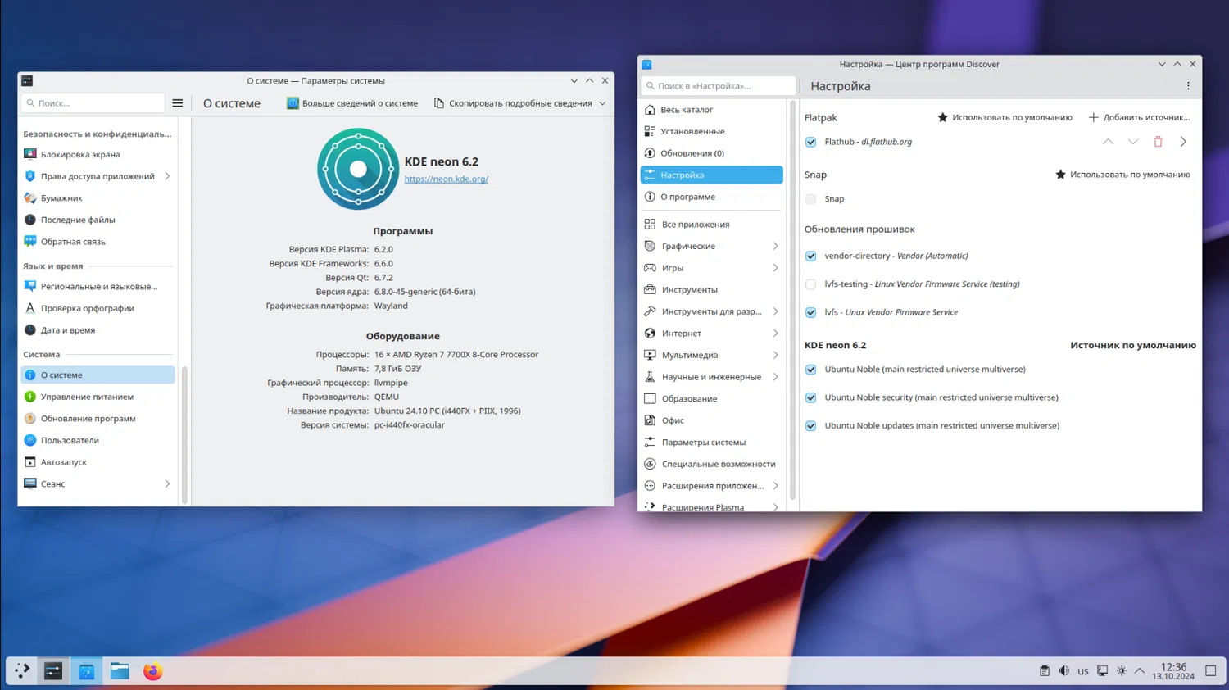Click the Discover search field 'Поиск в «Настройка»...'
1229x690 pixels.
click(x=718, y=86)
